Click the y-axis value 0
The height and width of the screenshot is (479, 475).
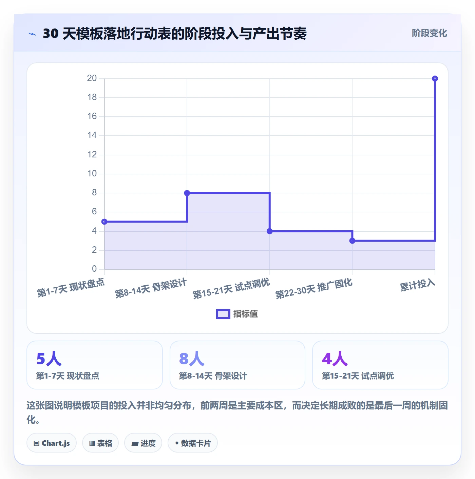point(94,269)
